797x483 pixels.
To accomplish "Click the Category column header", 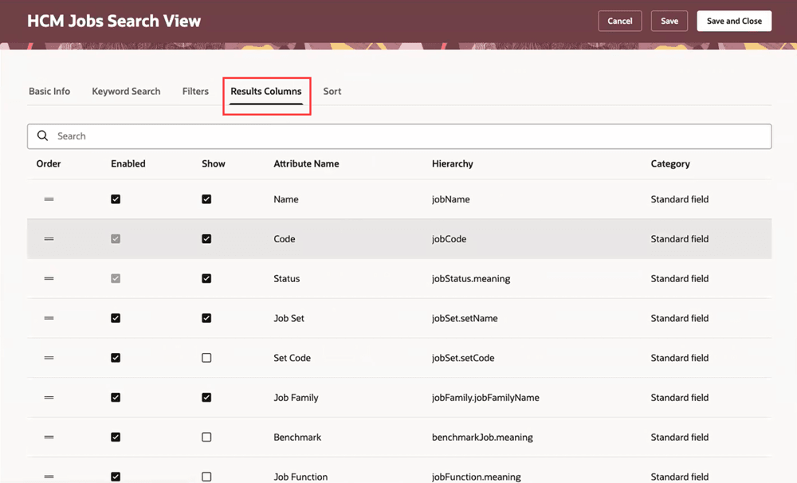I will (670, 163).
